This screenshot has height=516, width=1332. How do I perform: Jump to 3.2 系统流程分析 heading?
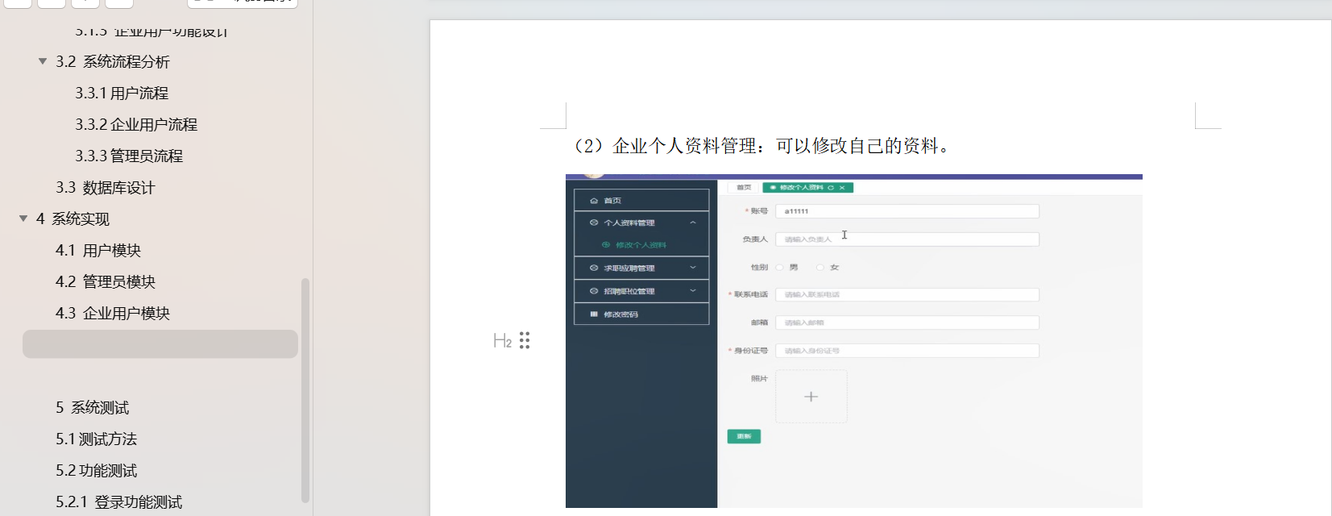[113, 62]
